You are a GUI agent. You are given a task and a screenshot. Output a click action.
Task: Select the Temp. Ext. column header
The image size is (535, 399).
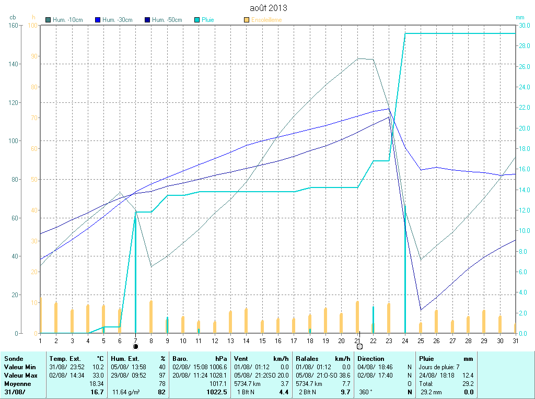pyautogui.click(x=65, y=359)
